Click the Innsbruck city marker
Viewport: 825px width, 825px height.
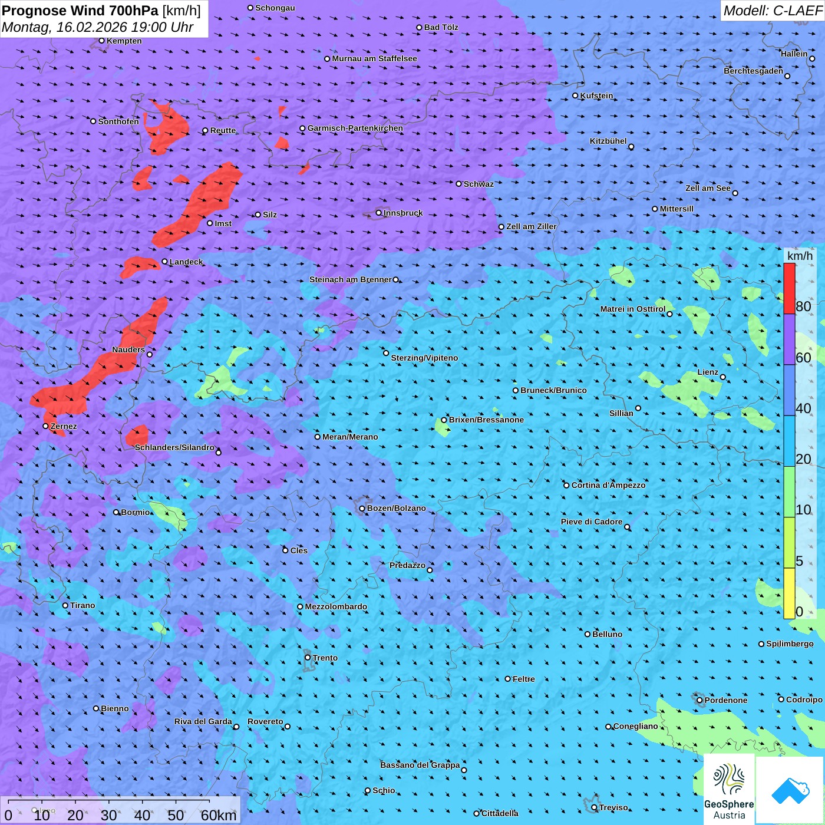pos(379,213)
